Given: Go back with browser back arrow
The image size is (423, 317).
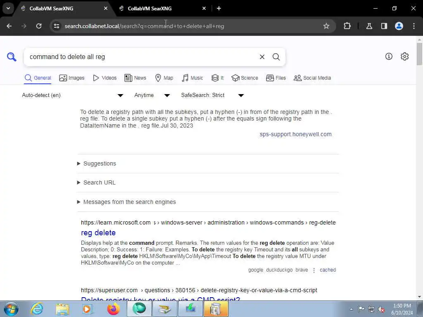Looking at the screenshot, I should coord(9,26).
